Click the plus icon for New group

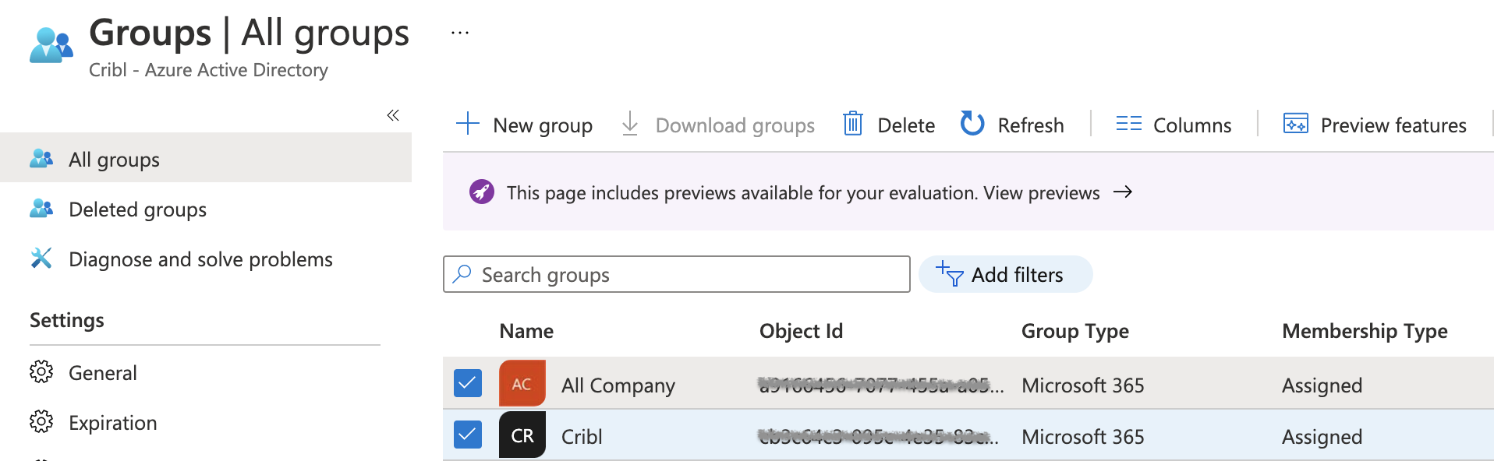pos(468,123)
